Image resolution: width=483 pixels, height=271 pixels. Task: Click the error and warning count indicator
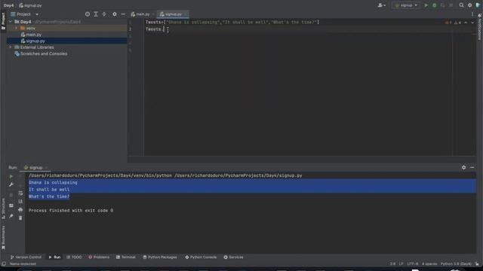pyautogui.click(x=453, y=23)
